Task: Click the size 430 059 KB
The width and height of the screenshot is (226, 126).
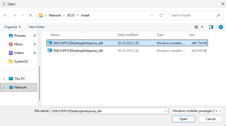Action: pyautogui.click(x=199, y=51)
